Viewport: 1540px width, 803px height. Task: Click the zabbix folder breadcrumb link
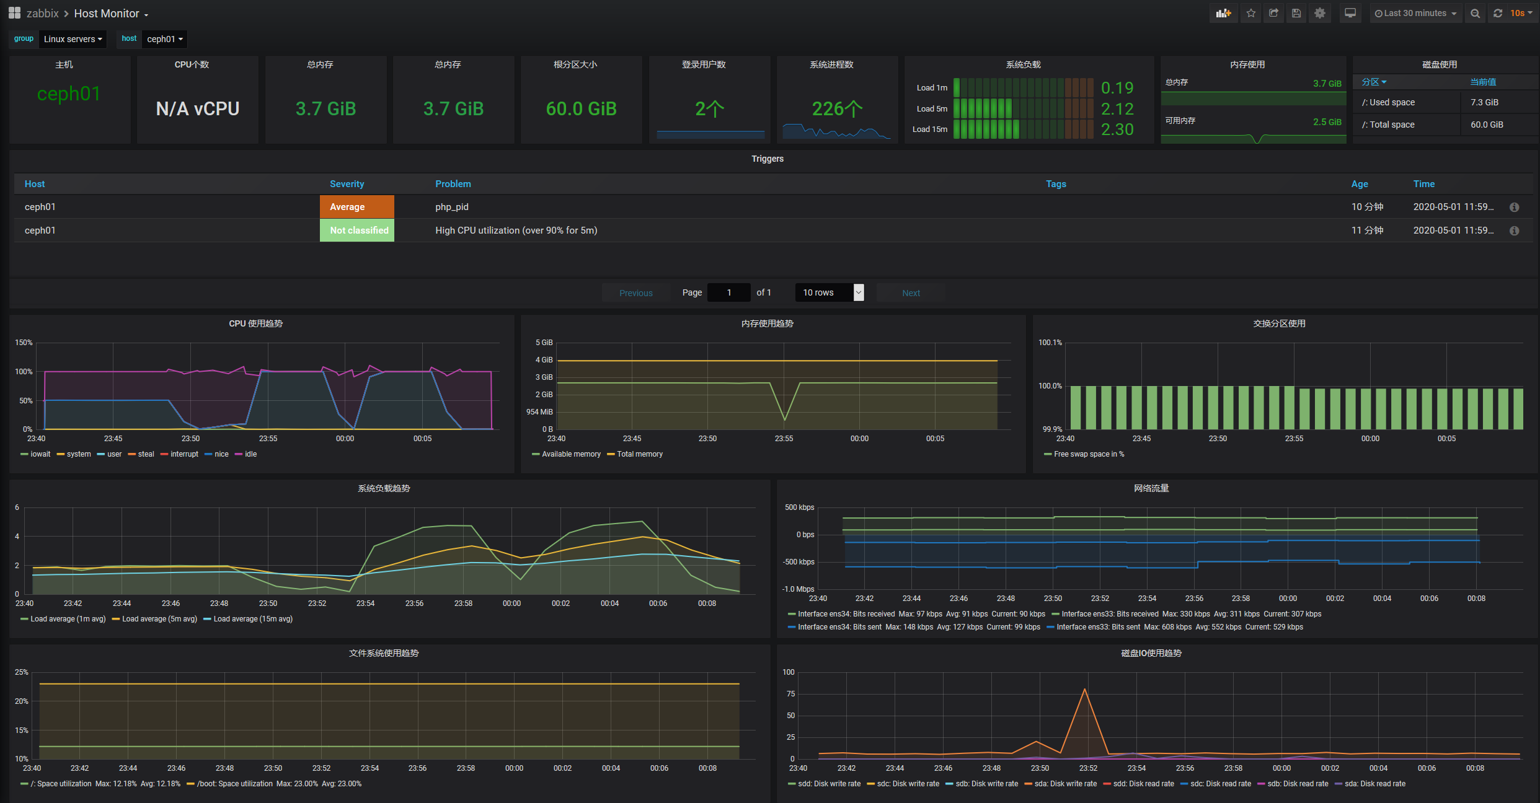click(x=42, y=14)
